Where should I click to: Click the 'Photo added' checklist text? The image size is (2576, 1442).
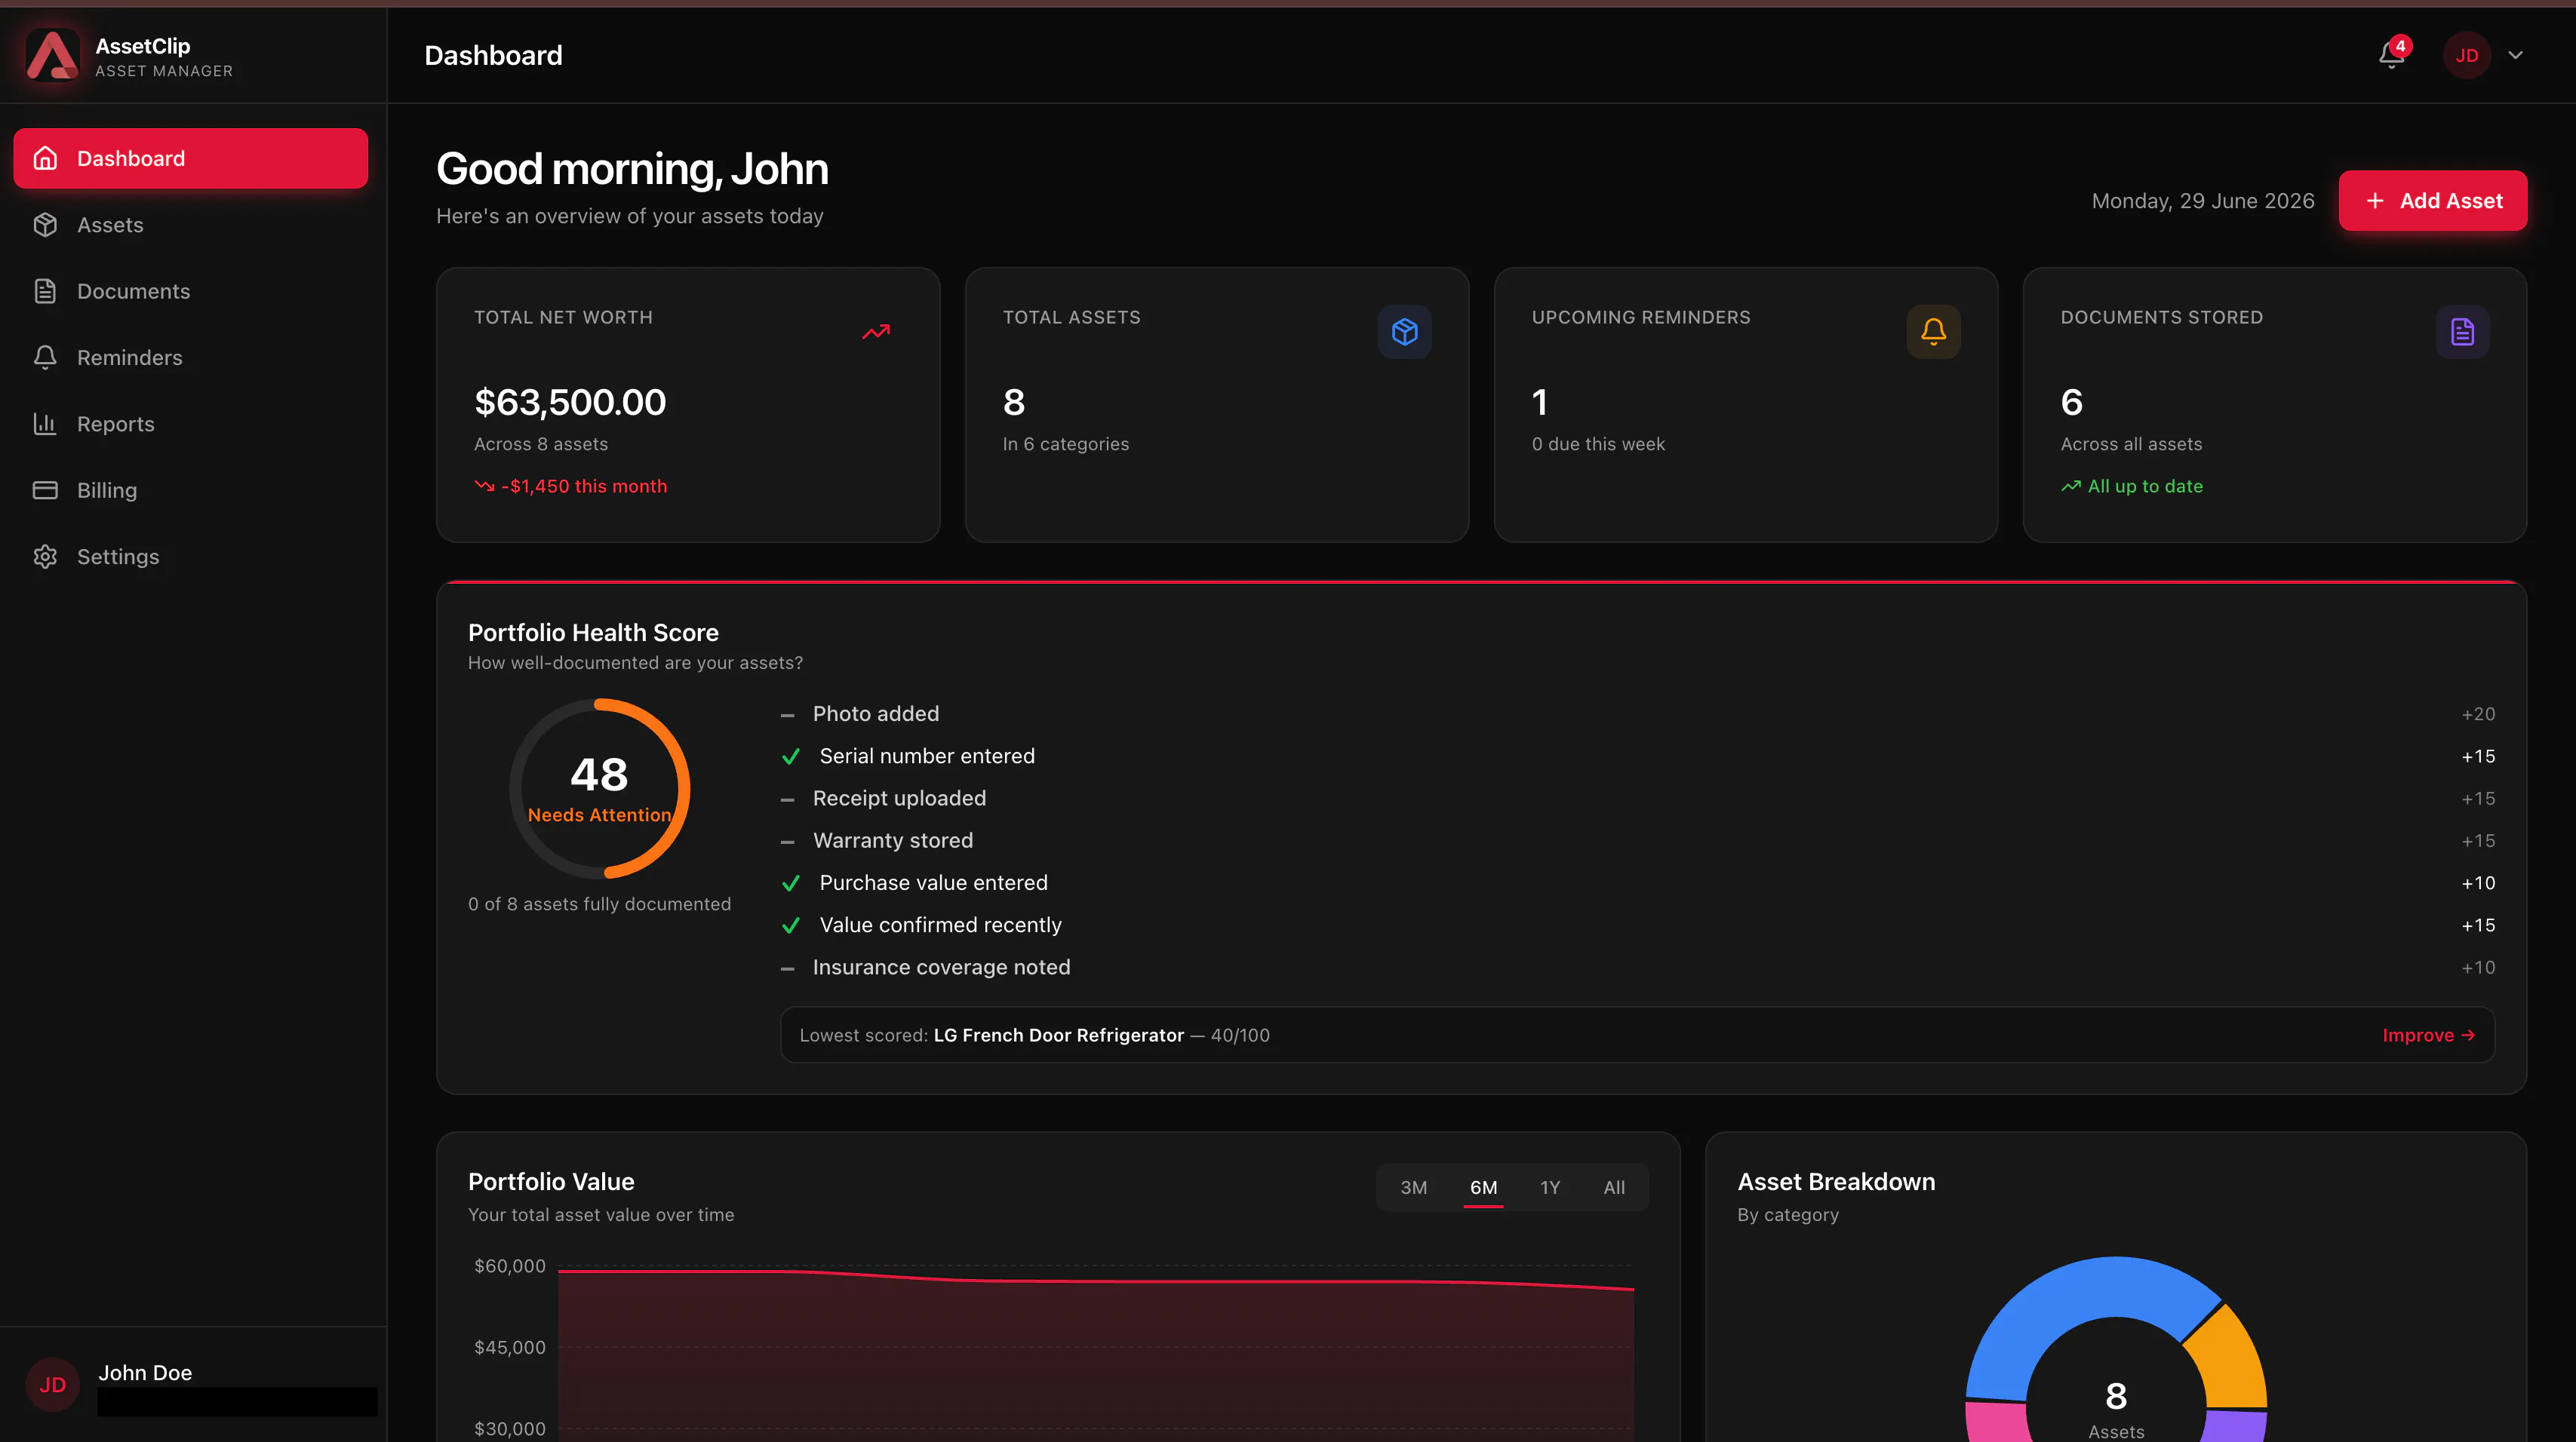coord(876,713)
